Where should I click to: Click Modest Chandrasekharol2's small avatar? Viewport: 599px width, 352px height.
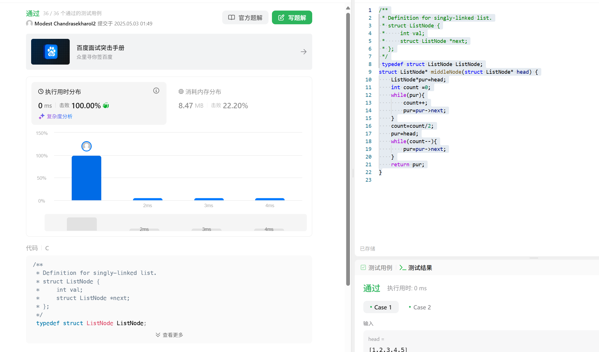[29, 23]
